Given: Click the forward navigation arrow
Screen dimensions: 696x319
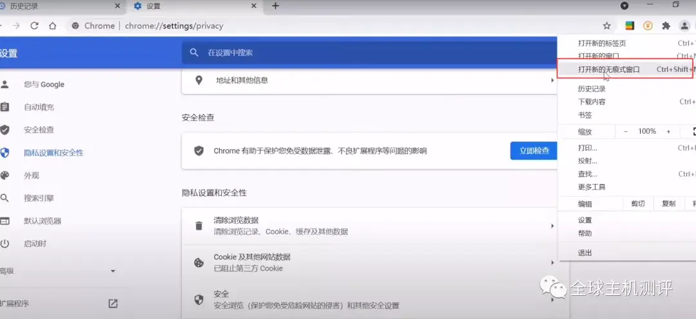Looking at the screenshot, I should 16,26.
